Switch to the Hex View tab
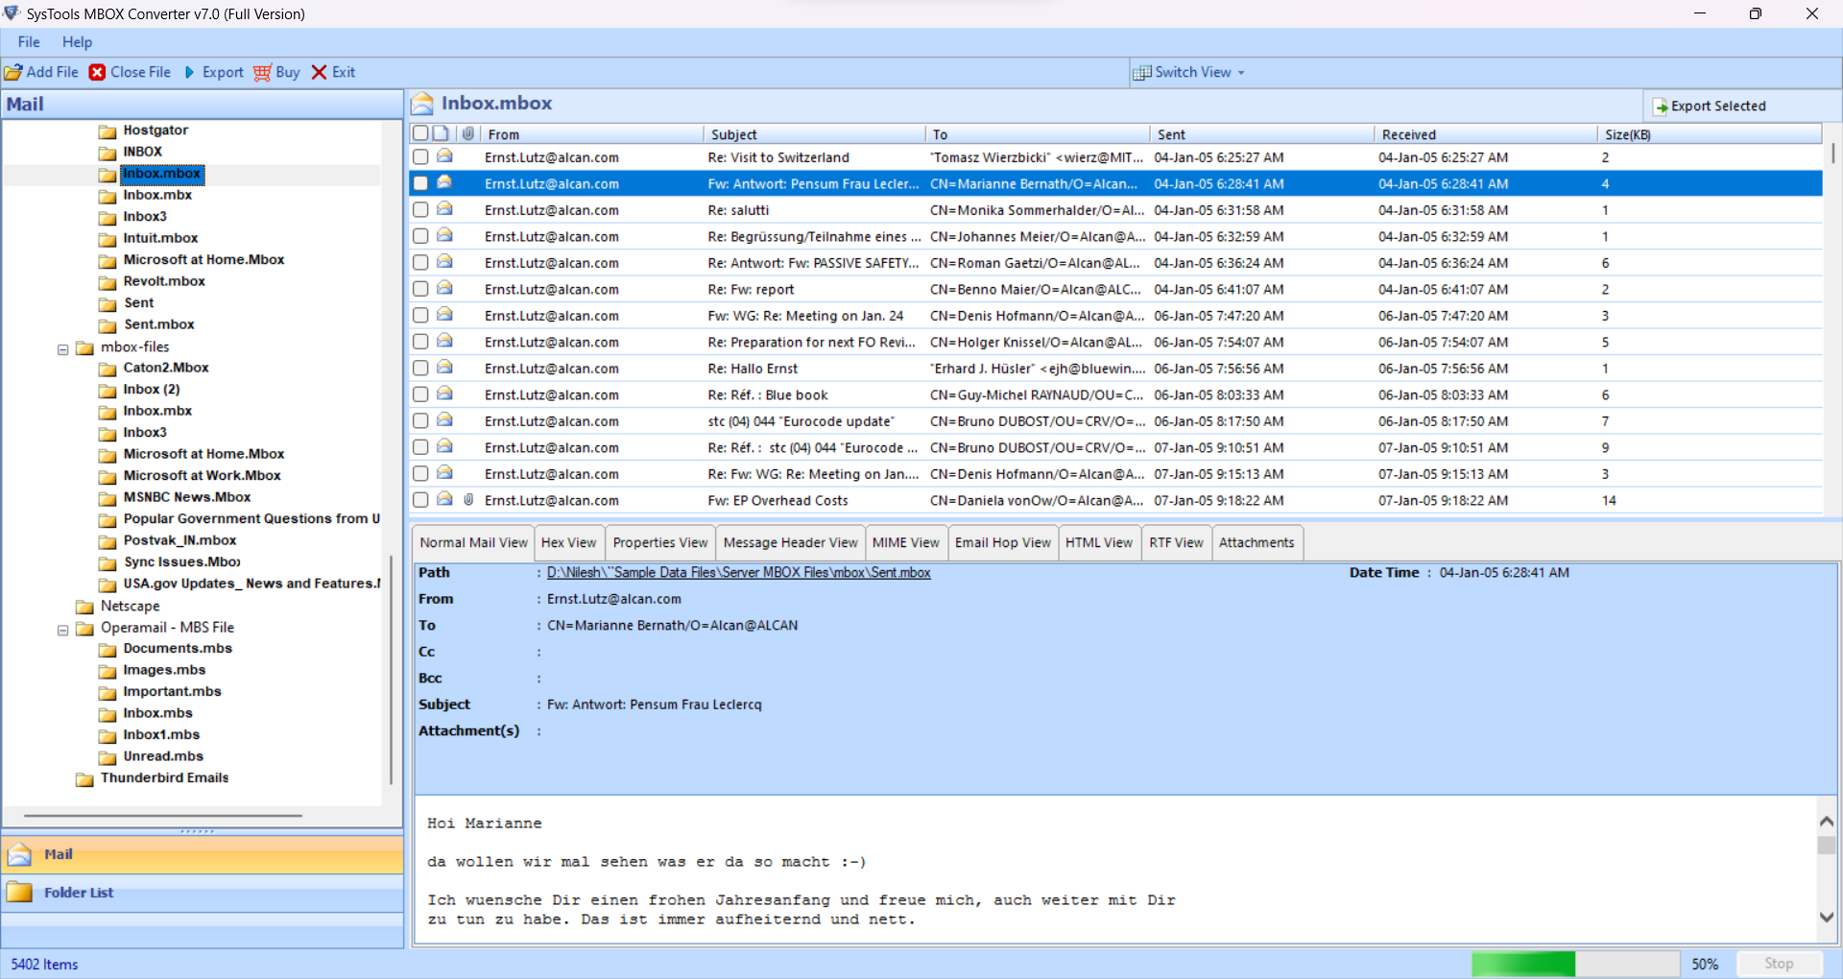Image resolution: width=1843 pixels, height=979 pixels. point(568,542)
